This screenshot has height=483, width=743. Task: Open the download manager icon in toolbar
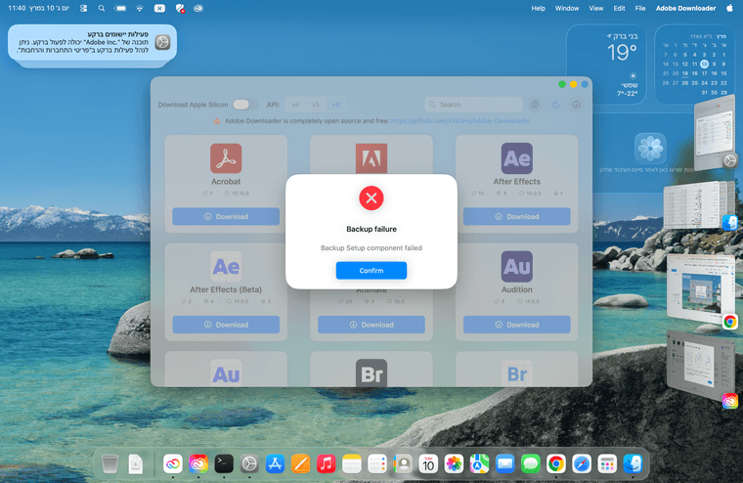point(576,105)
